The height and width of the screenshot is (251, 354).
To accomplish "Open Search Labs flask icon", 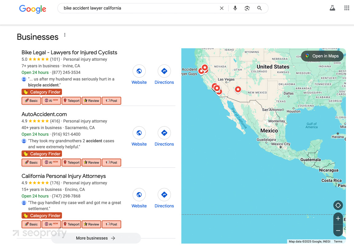I will [x=332, y=8].
